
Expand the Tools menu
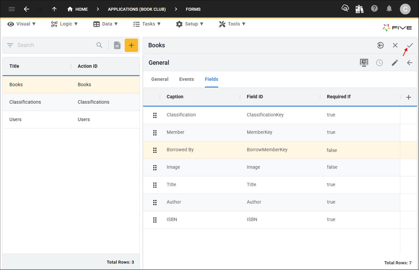tap(232, 24)
